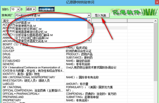Pick 常用分析化学词汇.txt vocabulary file
Screen dimensions: 159x103
[51, 29]
